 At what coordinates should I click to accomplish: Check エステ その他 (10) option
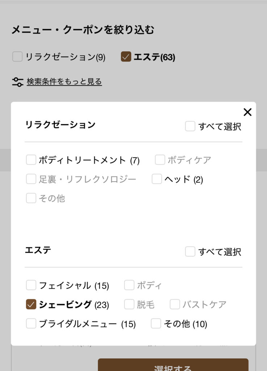click(156, 324)
